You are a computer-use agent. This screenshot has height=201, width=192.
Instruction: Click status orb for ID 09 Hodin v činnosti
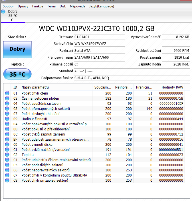(x=7, y=119)
